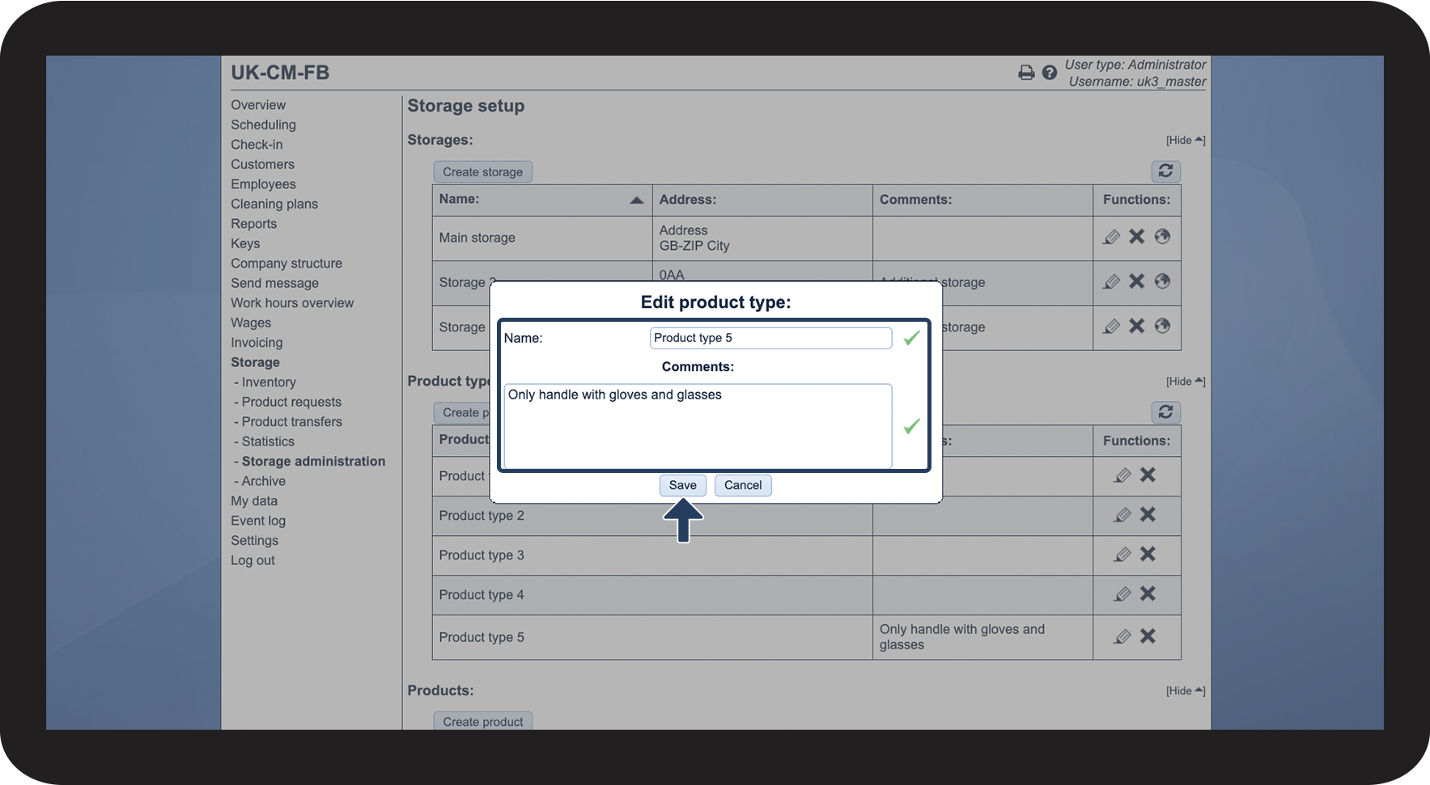Delete Product type 3
Viewport: 1430px width, 785px height.
1148,554
